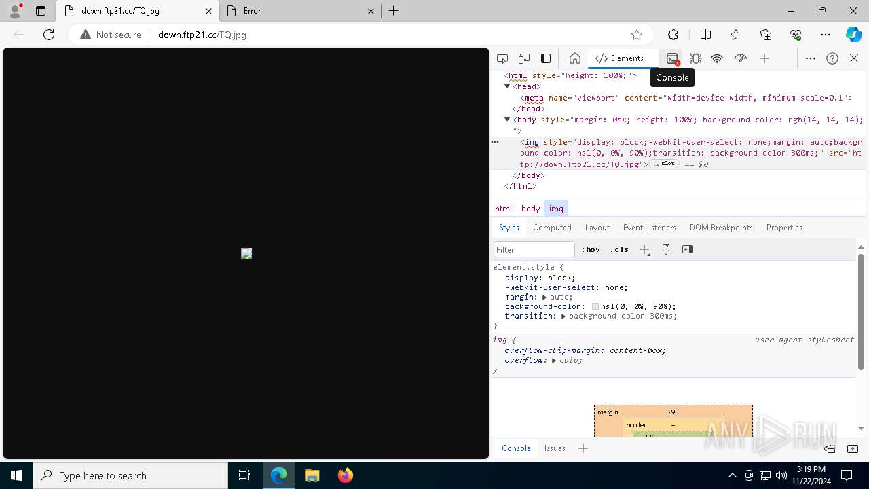Click the display: block declaration

point(540,278)
